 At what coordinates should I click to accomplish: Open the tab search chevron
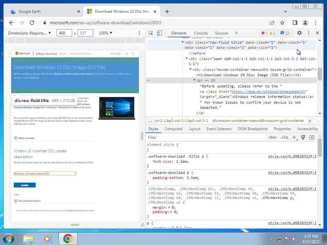[285, 11]
